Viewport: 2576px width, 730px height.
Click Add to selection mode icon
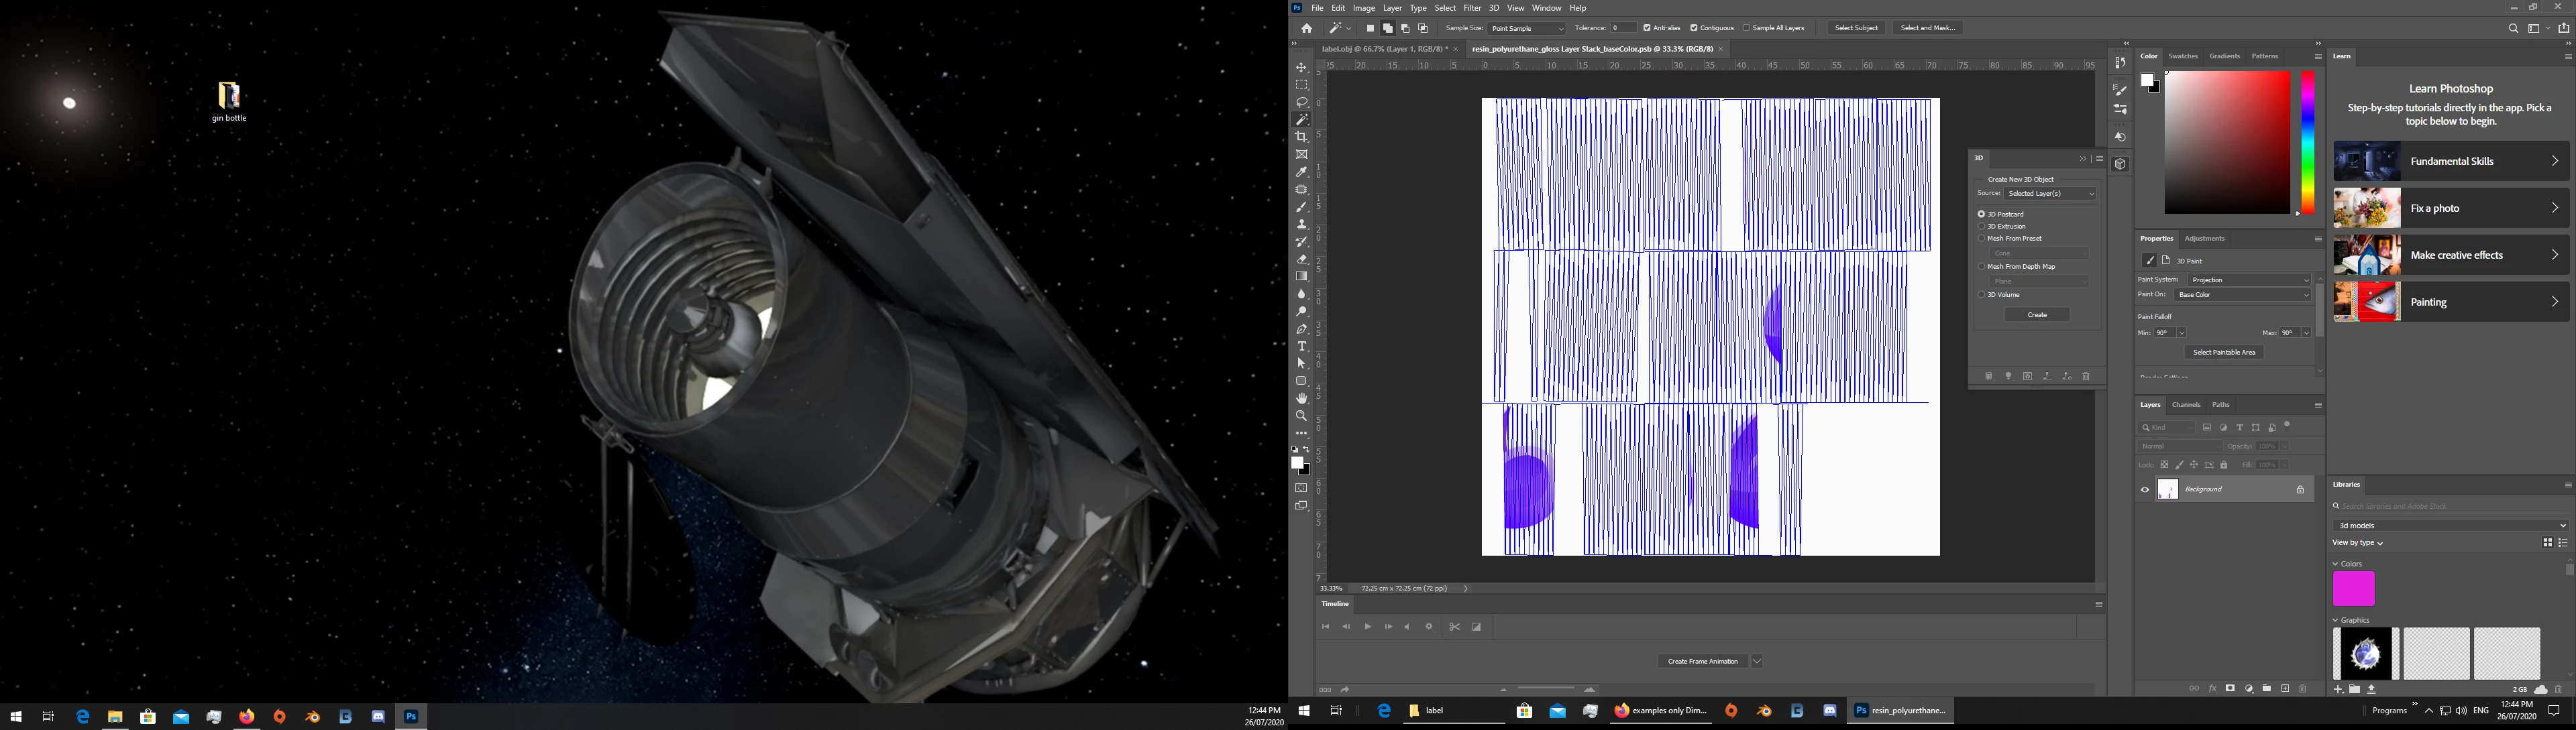tap(1388, 29)
